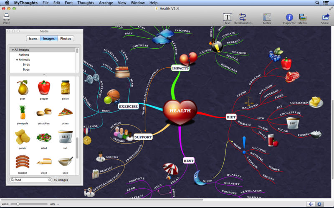334x208 pixels.
Task: Collapse the All Images tree category
Action: click(x=13, y=50)
